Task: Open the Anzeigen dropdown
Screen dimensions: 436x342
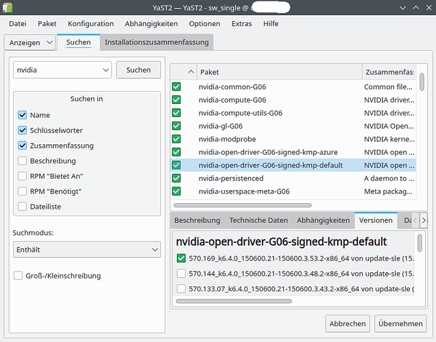Action: click(x=30, y=42)
